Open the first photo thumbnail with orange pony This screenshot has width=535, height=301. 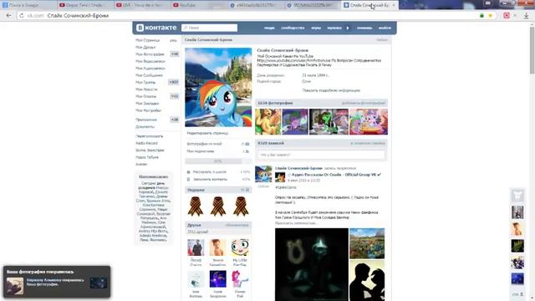point(268,122)
